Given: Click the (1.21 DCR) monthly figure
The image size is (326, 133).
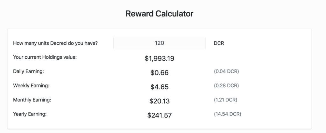Looking at the screenshot, I should 225,100.
